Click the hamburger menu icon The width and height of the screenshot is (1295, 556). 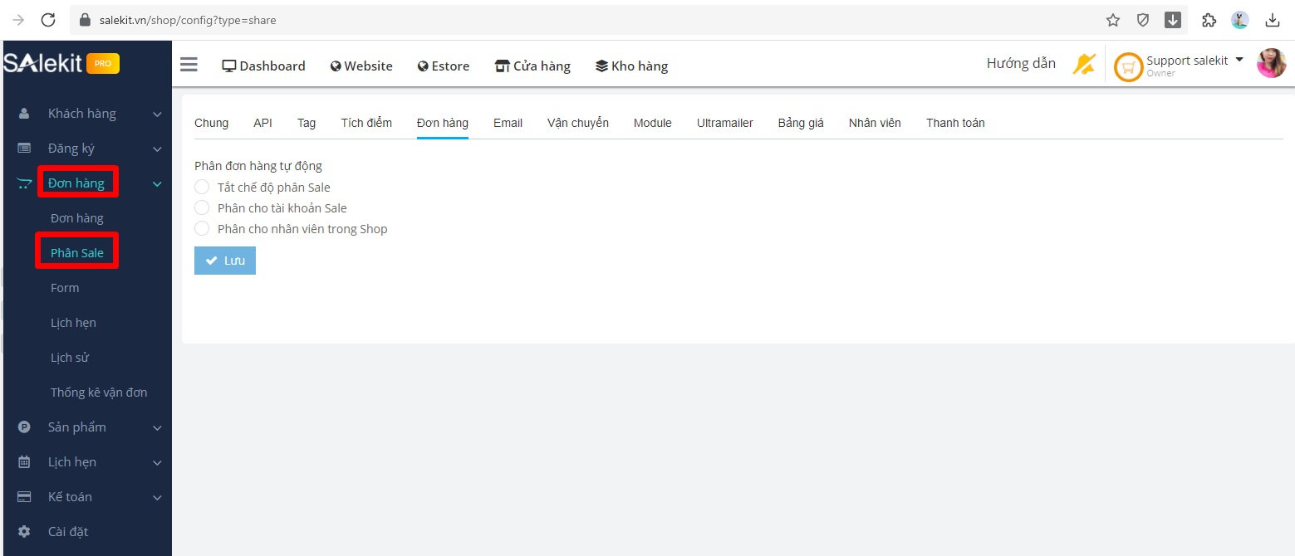[189, 66]
